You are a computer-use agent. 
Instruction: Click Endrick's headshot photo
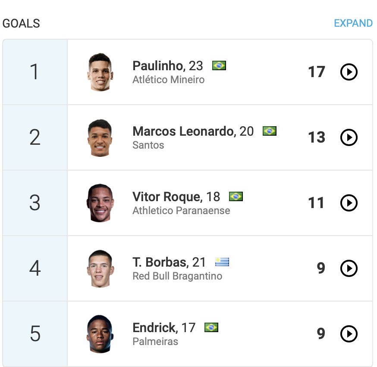click(100, 334)
